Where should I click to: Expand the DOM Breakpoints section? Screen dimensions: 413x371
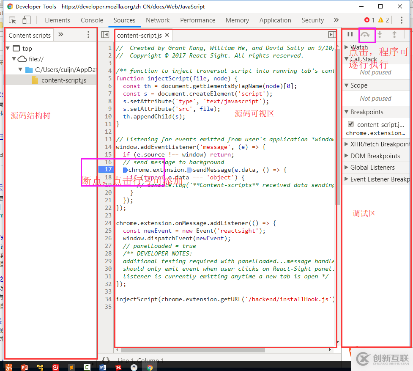[346, 156]
